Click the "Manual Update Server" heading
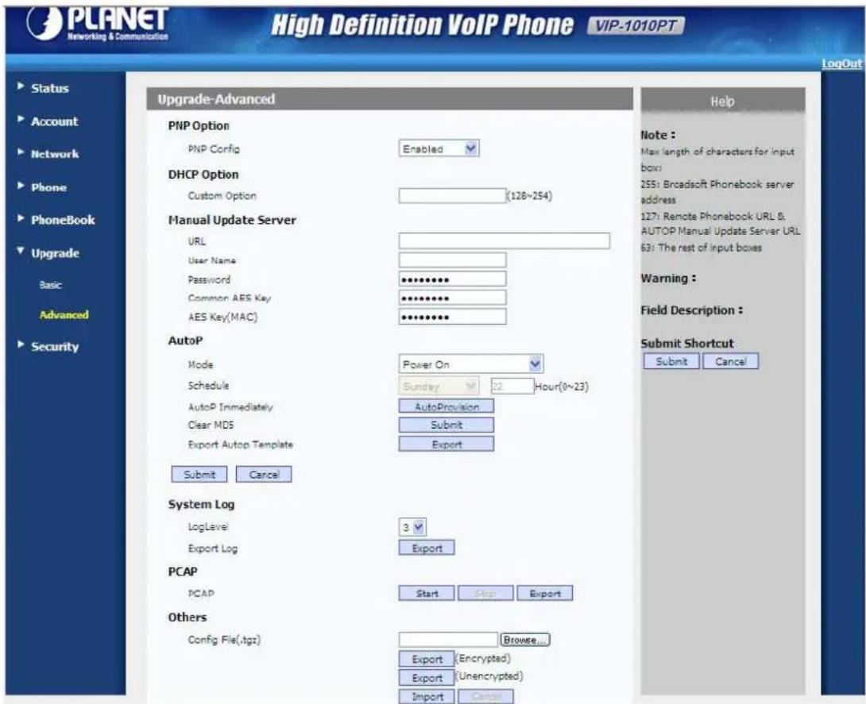Viewport: 866px width, 704px height. click(232, 220)
